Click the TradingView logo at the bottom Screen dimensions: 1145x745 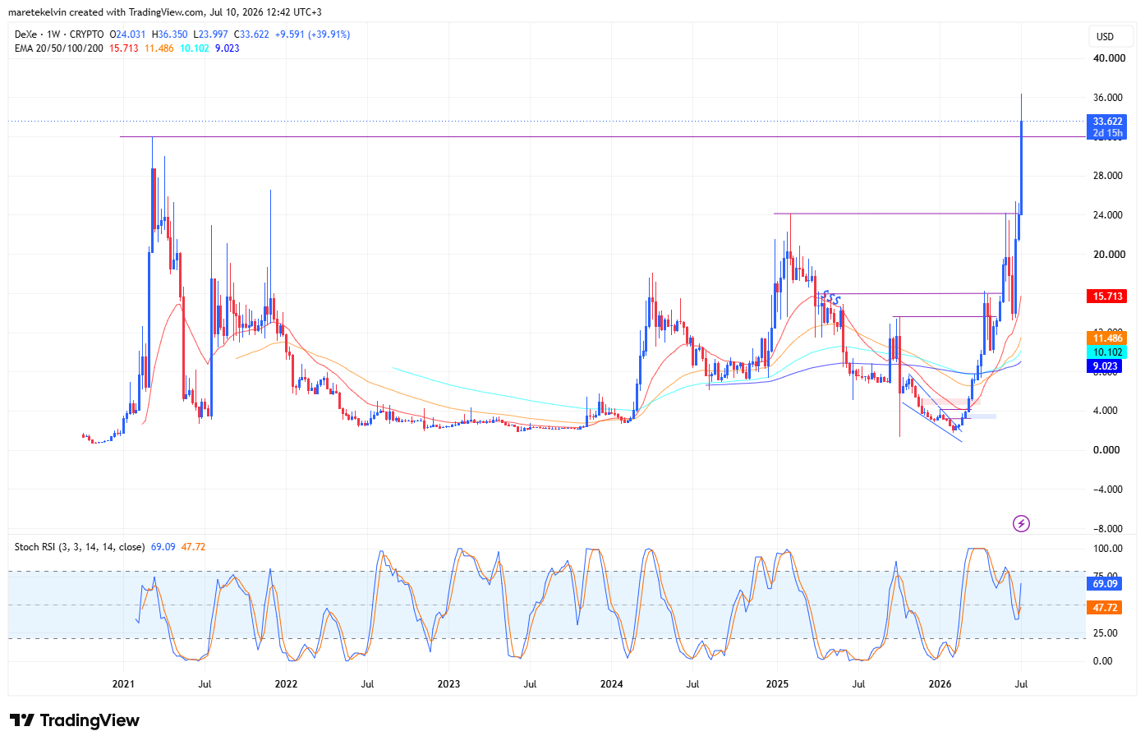(75, 720)
